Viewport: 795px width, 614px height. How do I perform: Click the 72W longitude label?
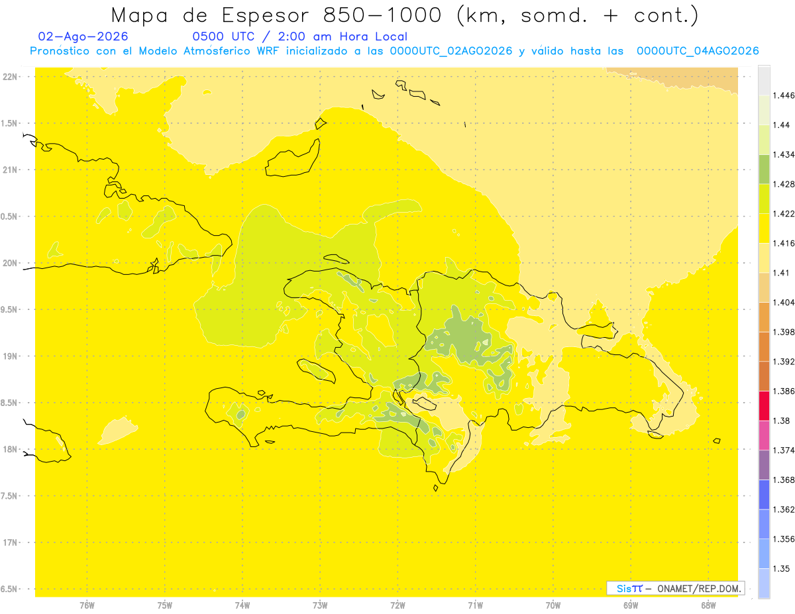[397, 605]
